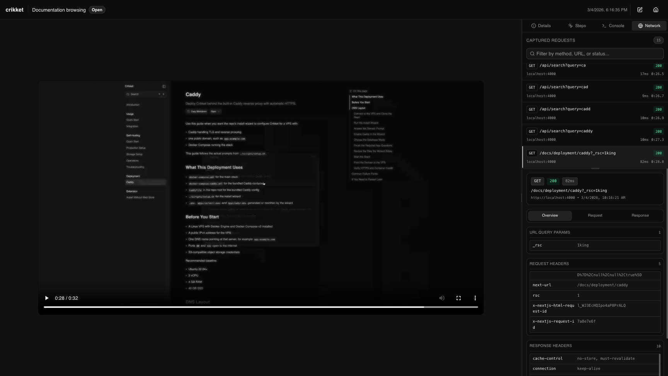Image resolution: width=668 pixels, height=376 pixels.
Task: Select the /api/search?query=cadd request
Action: click(595, 113)
